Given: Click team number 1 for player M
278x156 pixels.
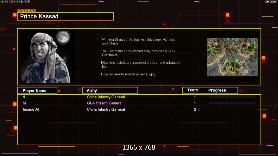Looking at the screenshot, I should tap(195, 103).
